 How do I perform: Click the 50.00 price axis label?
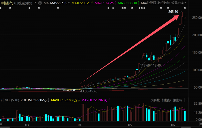pyautogui.click(x=198, y=87)
